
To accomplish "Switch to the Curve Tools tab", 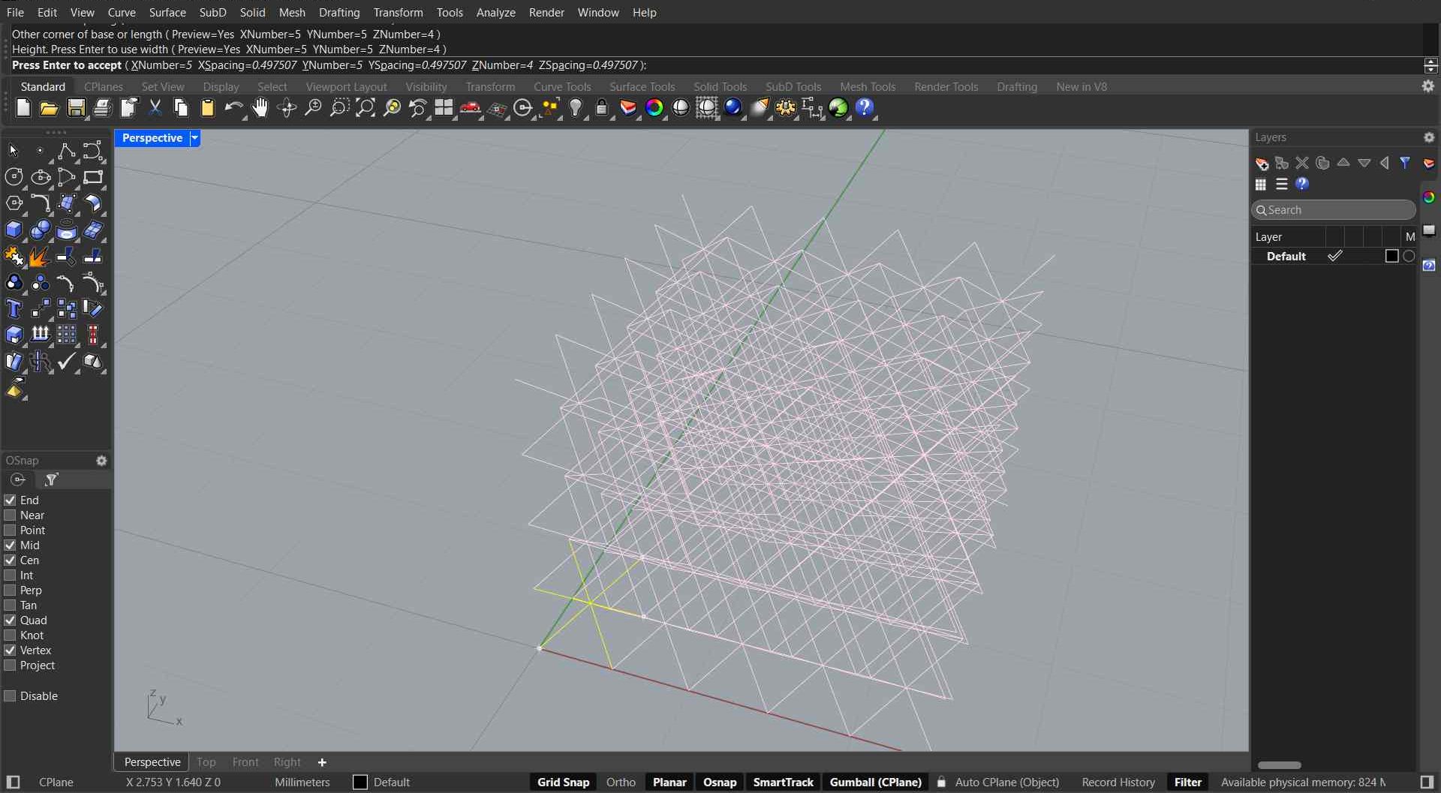I will pos(562,87).
